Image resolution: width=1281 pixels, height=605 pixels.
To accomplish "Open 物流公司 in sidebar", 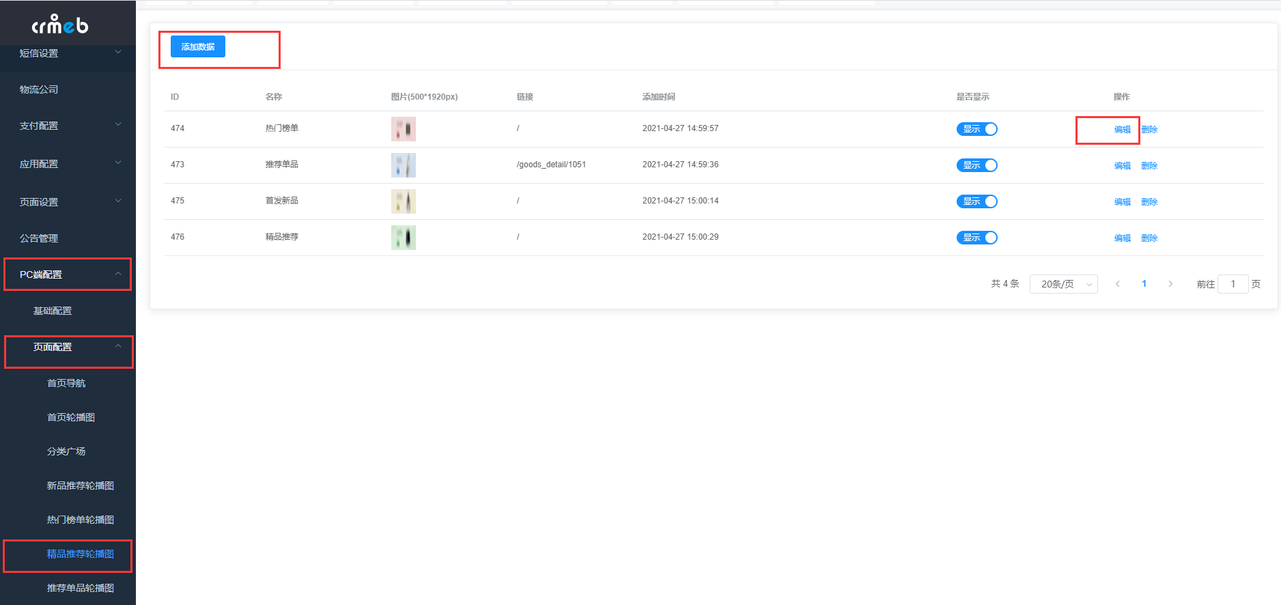I will point(68,89).
